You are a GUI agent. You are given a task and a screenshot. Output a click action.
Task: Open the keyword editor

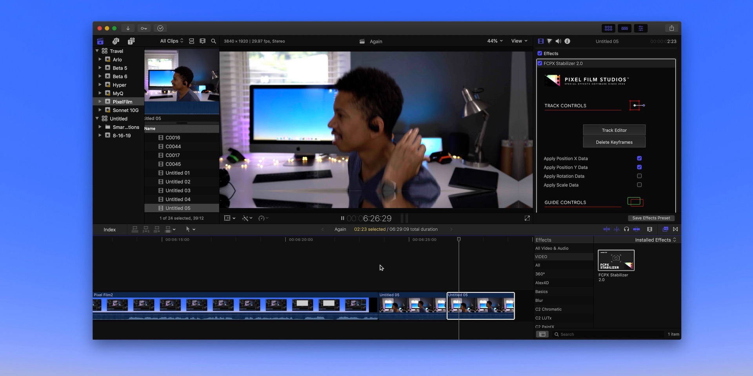(144, 28)
